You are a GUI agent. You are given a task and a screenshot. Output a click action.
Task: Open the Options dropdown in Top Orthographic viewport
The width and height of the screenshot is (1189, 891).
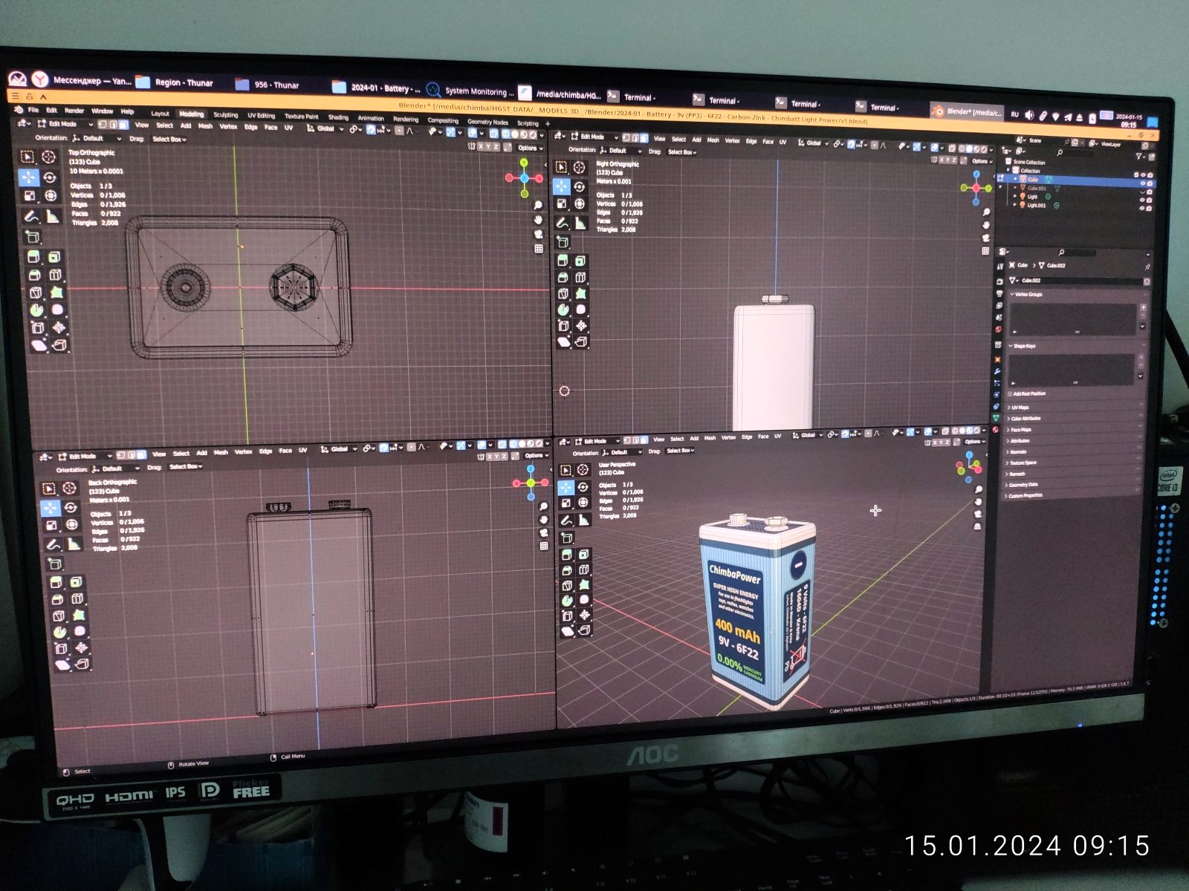click(x=528, y=148)
